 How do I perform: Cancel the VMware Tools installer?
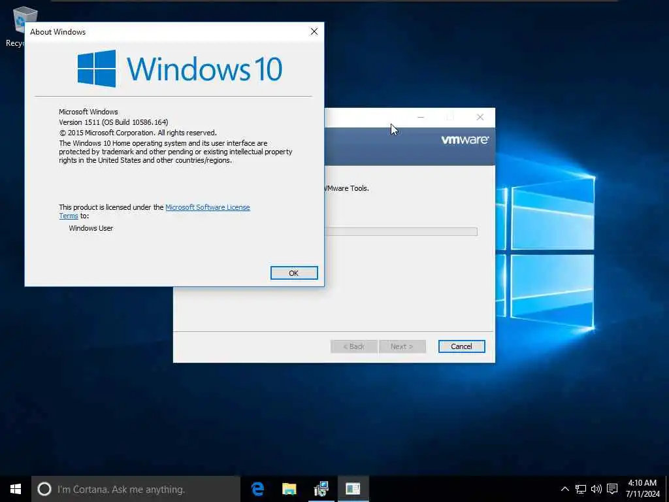(x=462, y=346)
